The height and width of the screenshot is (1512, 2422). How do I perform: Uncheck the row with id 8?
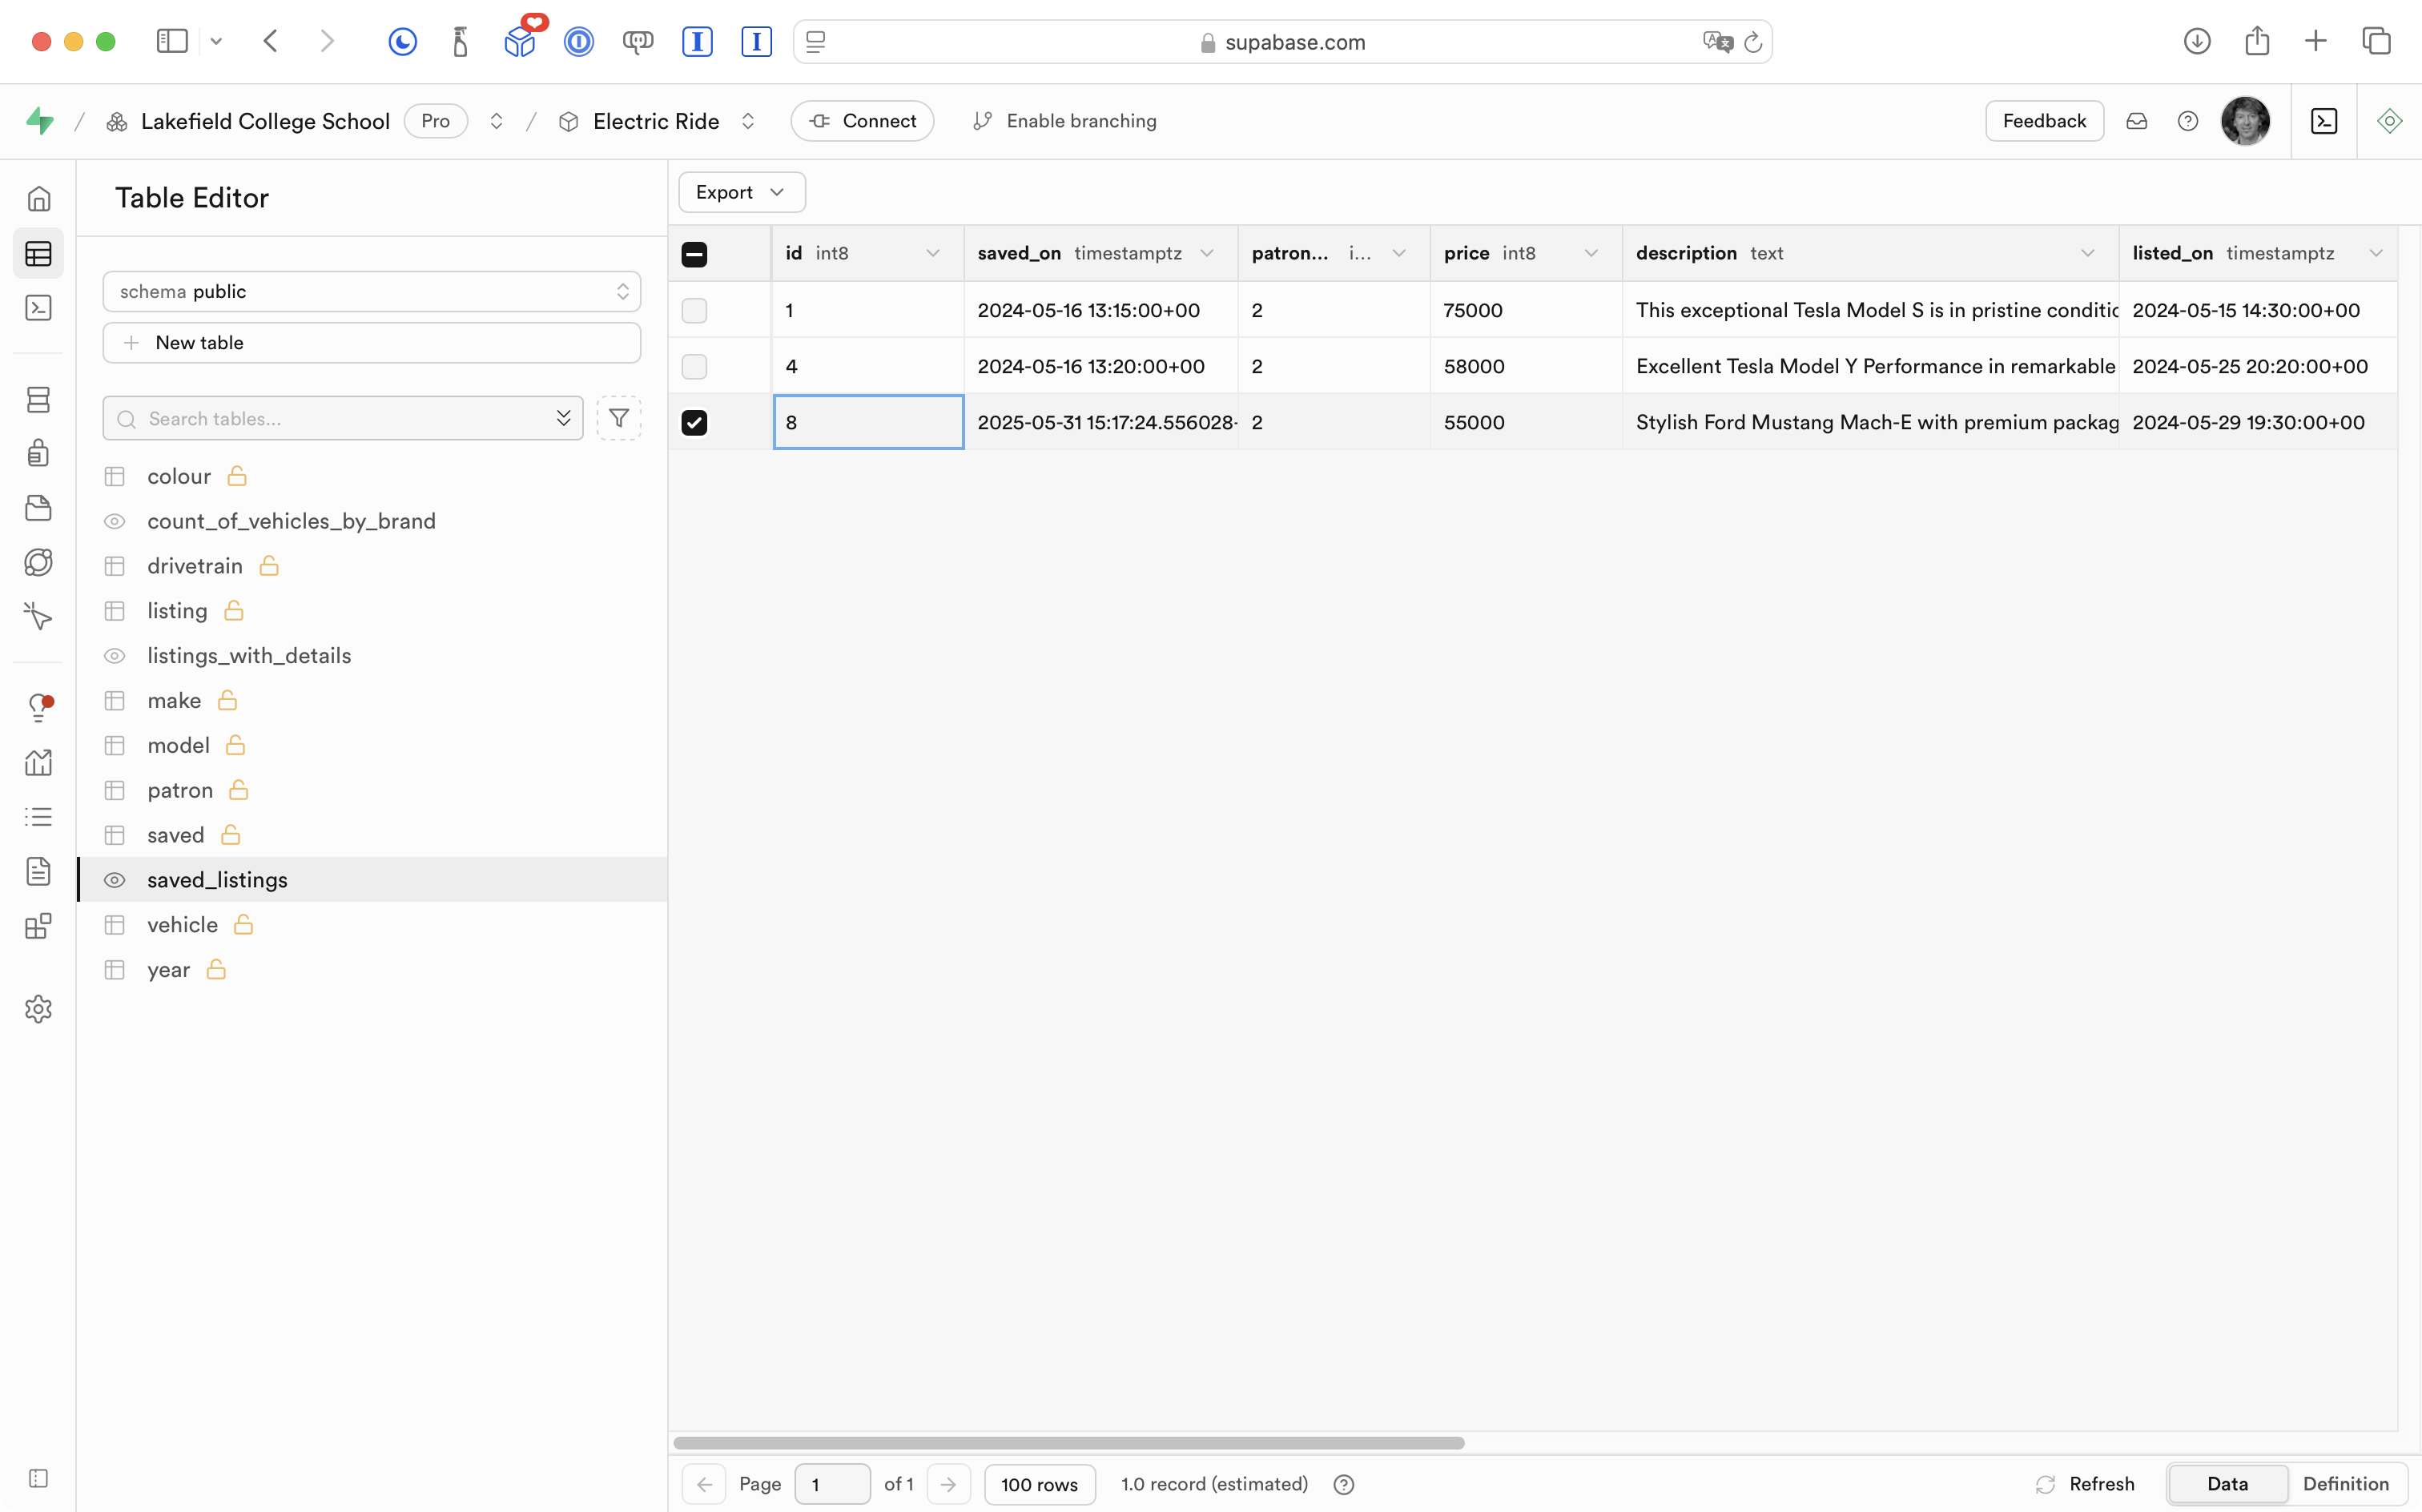coord(694,422)
